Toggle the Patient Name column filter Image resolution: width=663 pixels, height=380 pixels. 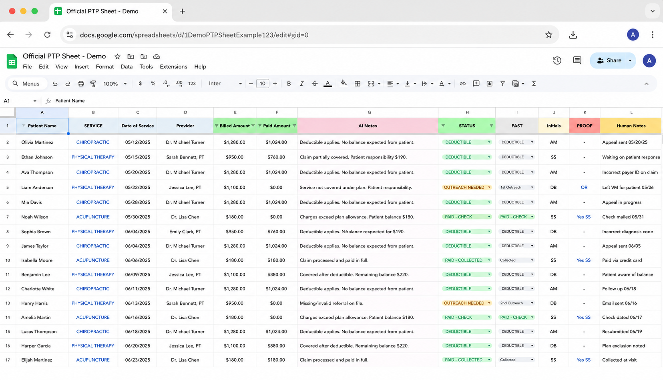pos(24,126)
